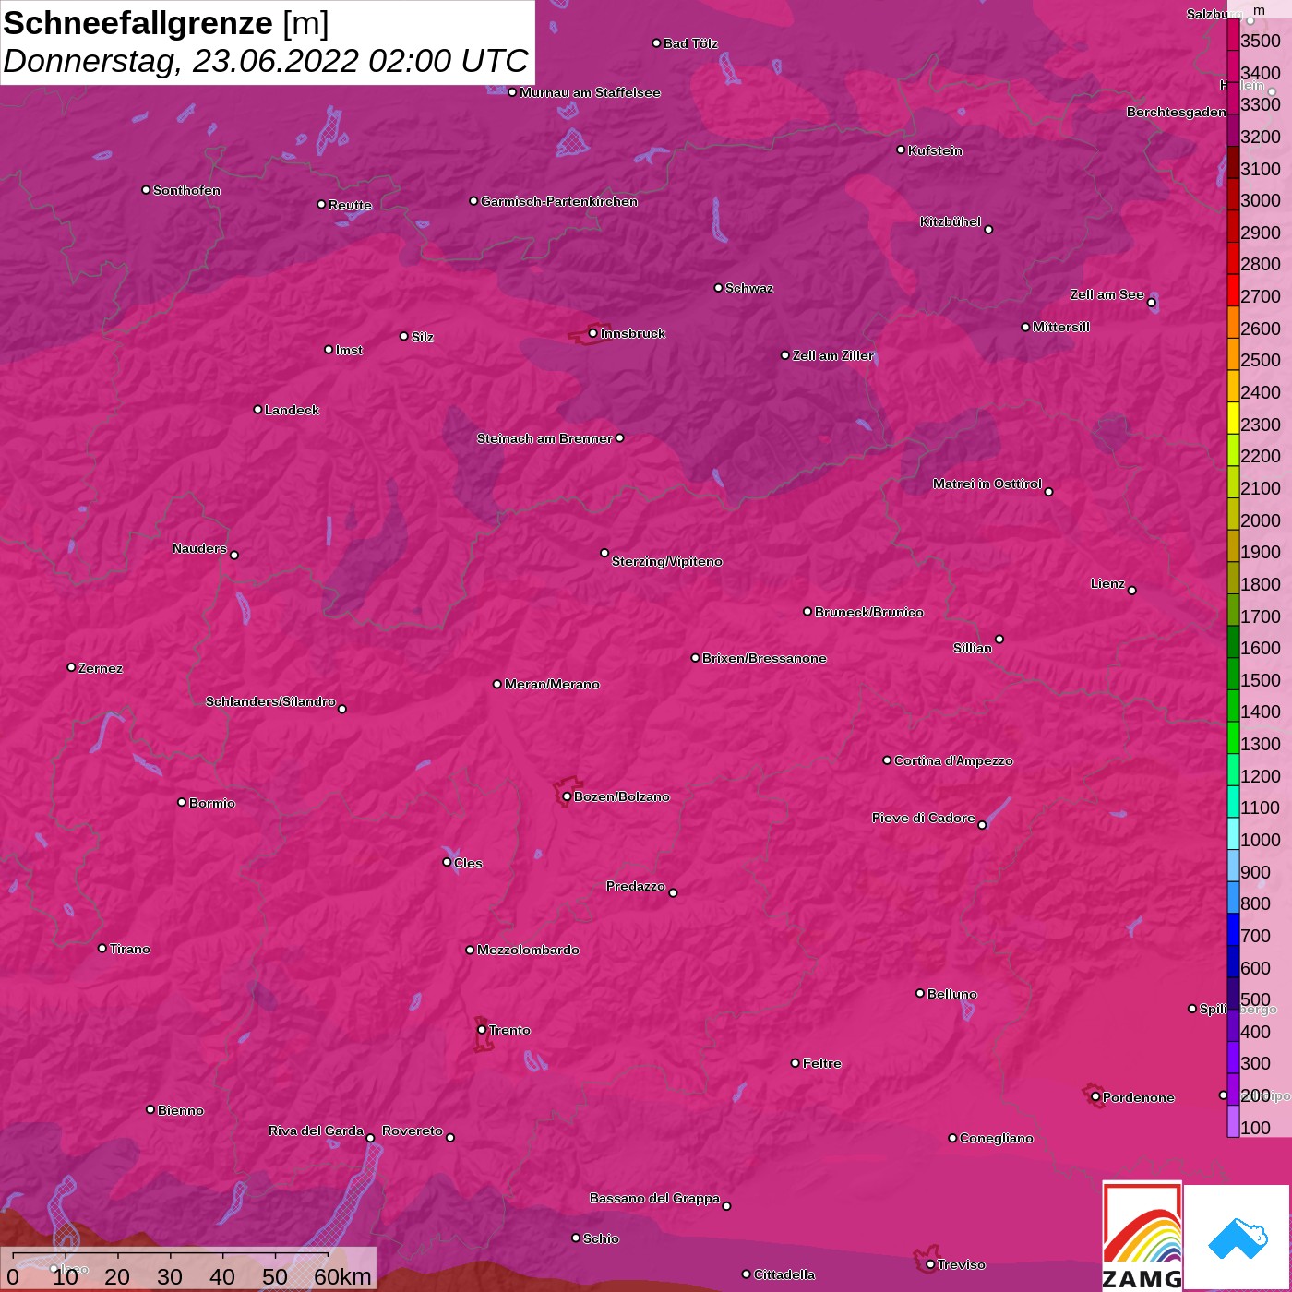The height and width of the screenshot is (1292, 1292).
Task: Click the Rovereto label
Action: 413,1130
